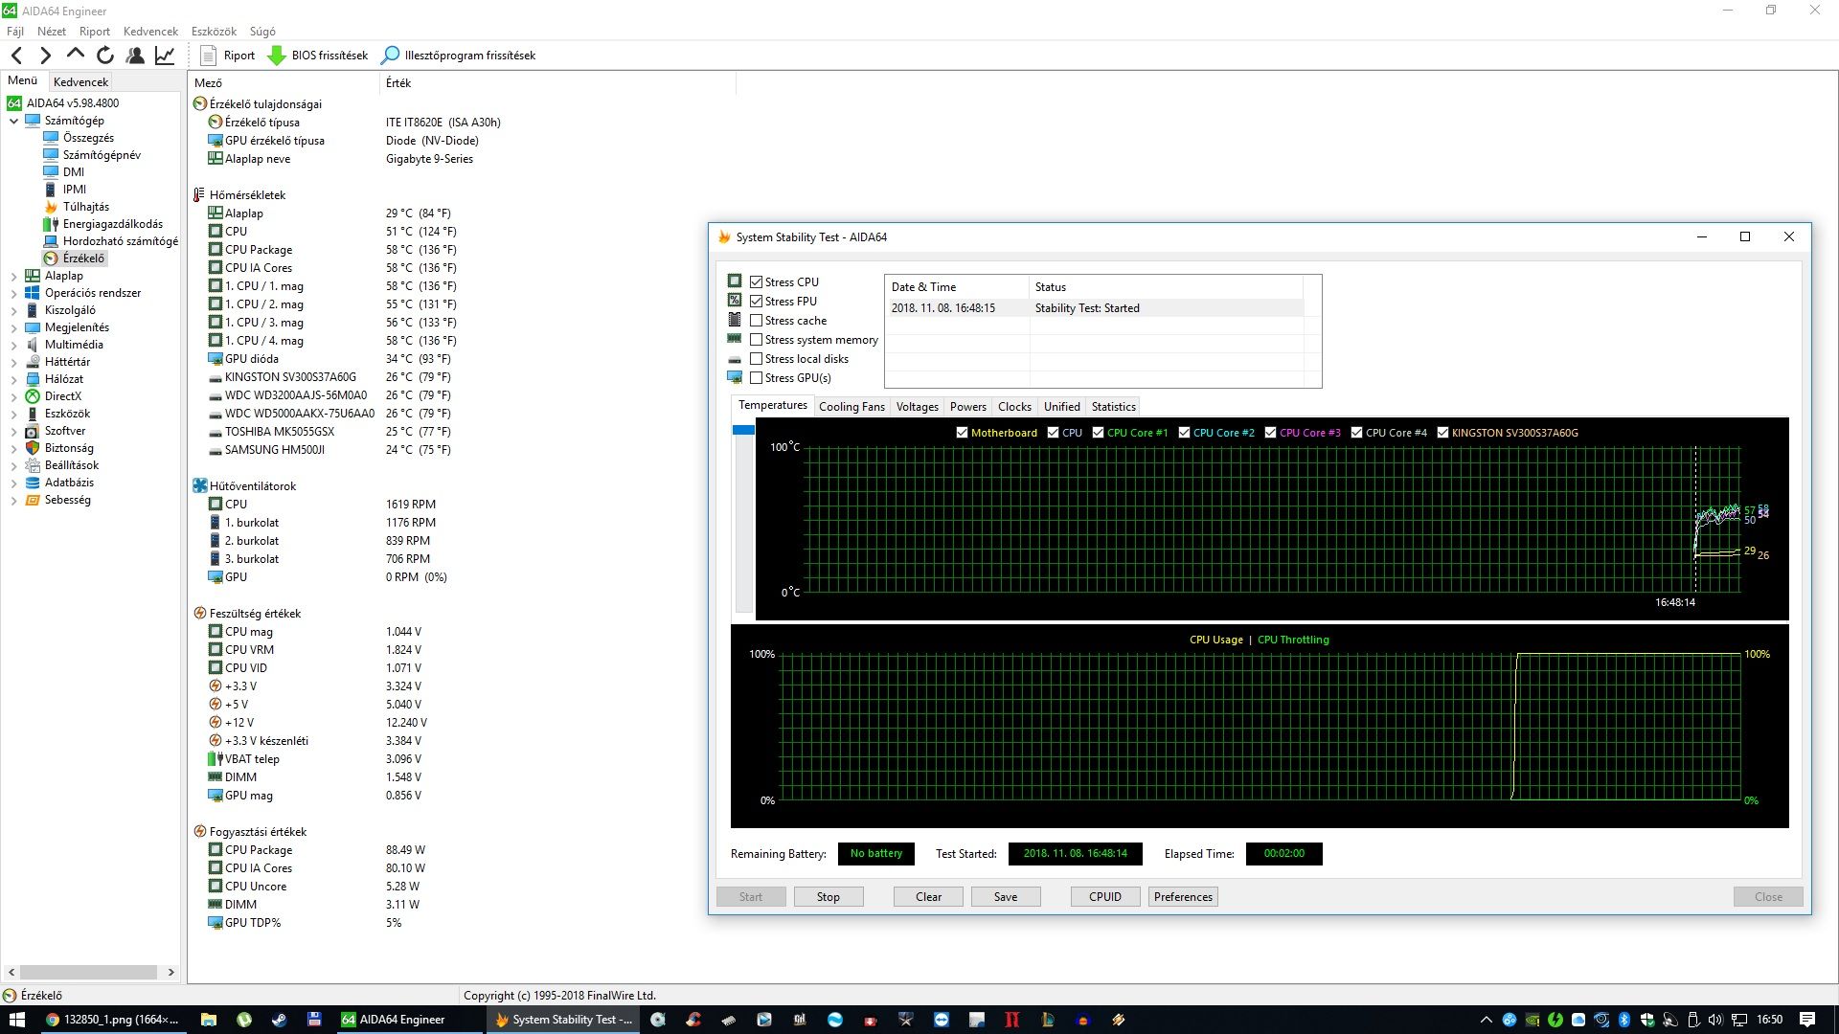Image resolution: width=1839 pixels, height=1034 pixels.
Task: Expand the Multimédia tree node
Action: click(x=13, y=345)
